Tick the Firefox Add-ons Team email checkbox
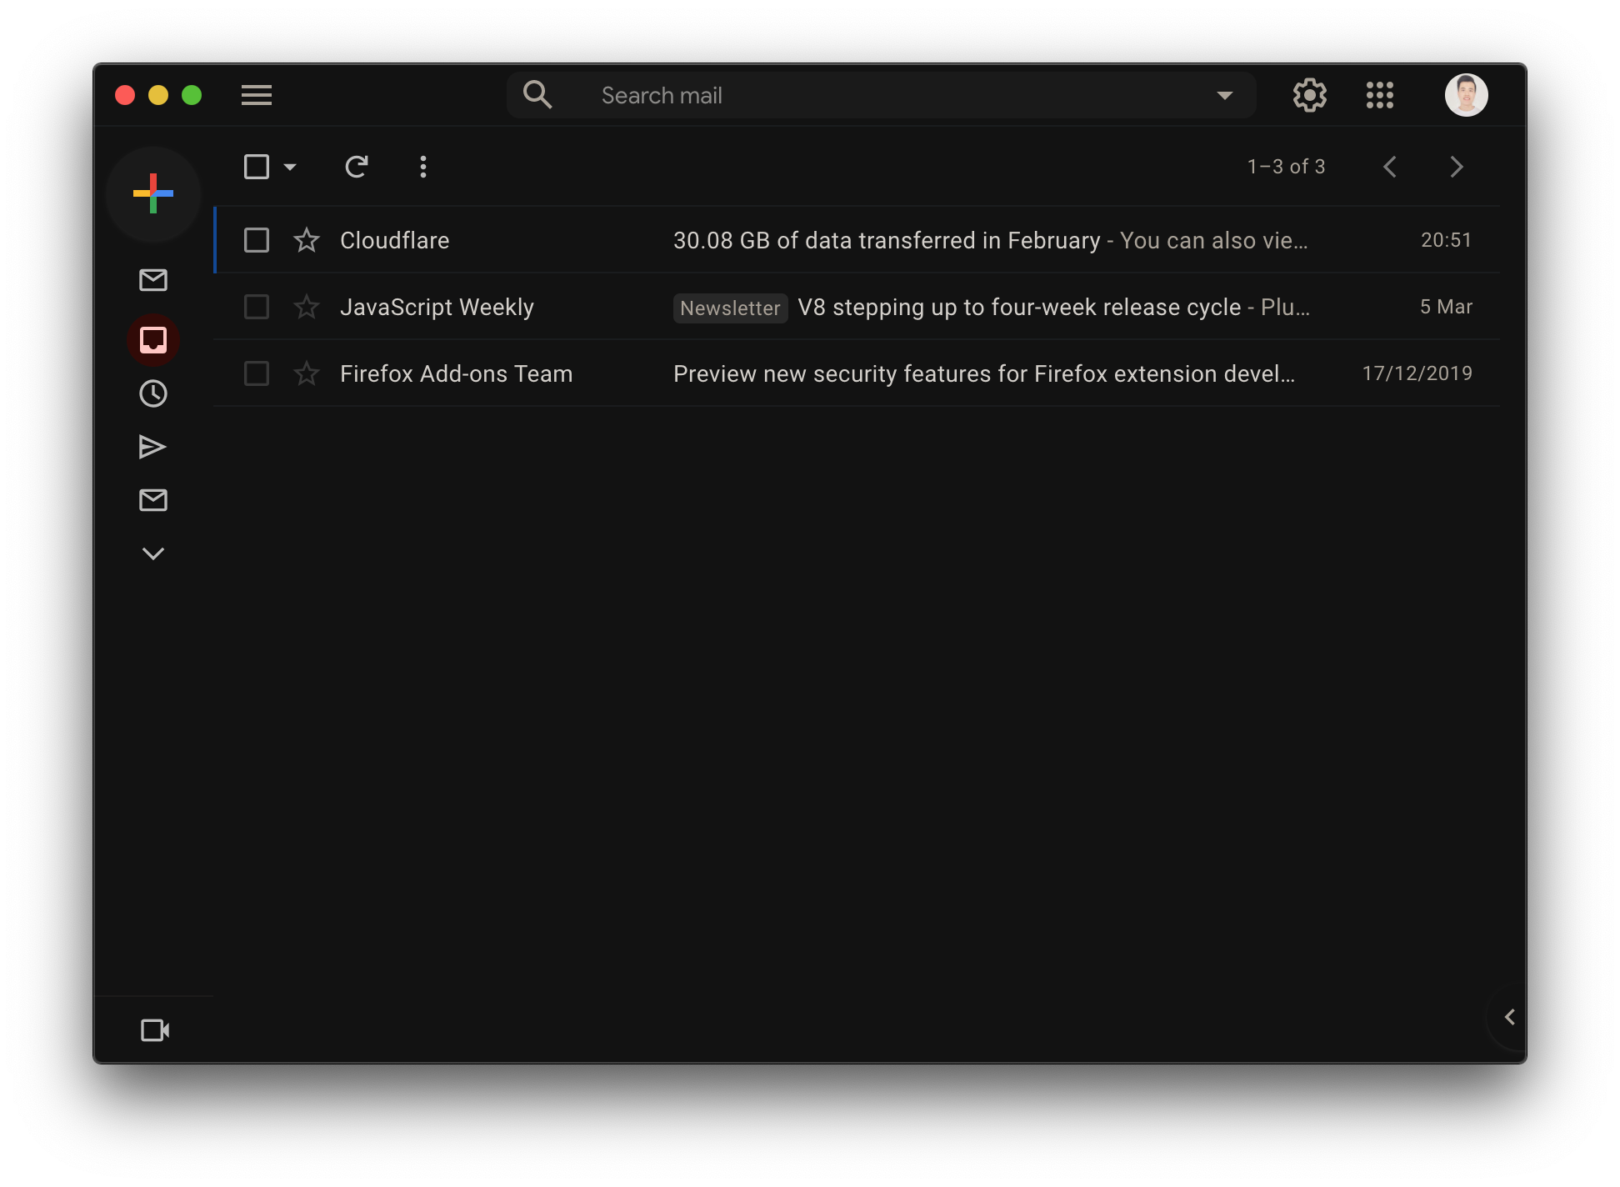 coord(257,373)
